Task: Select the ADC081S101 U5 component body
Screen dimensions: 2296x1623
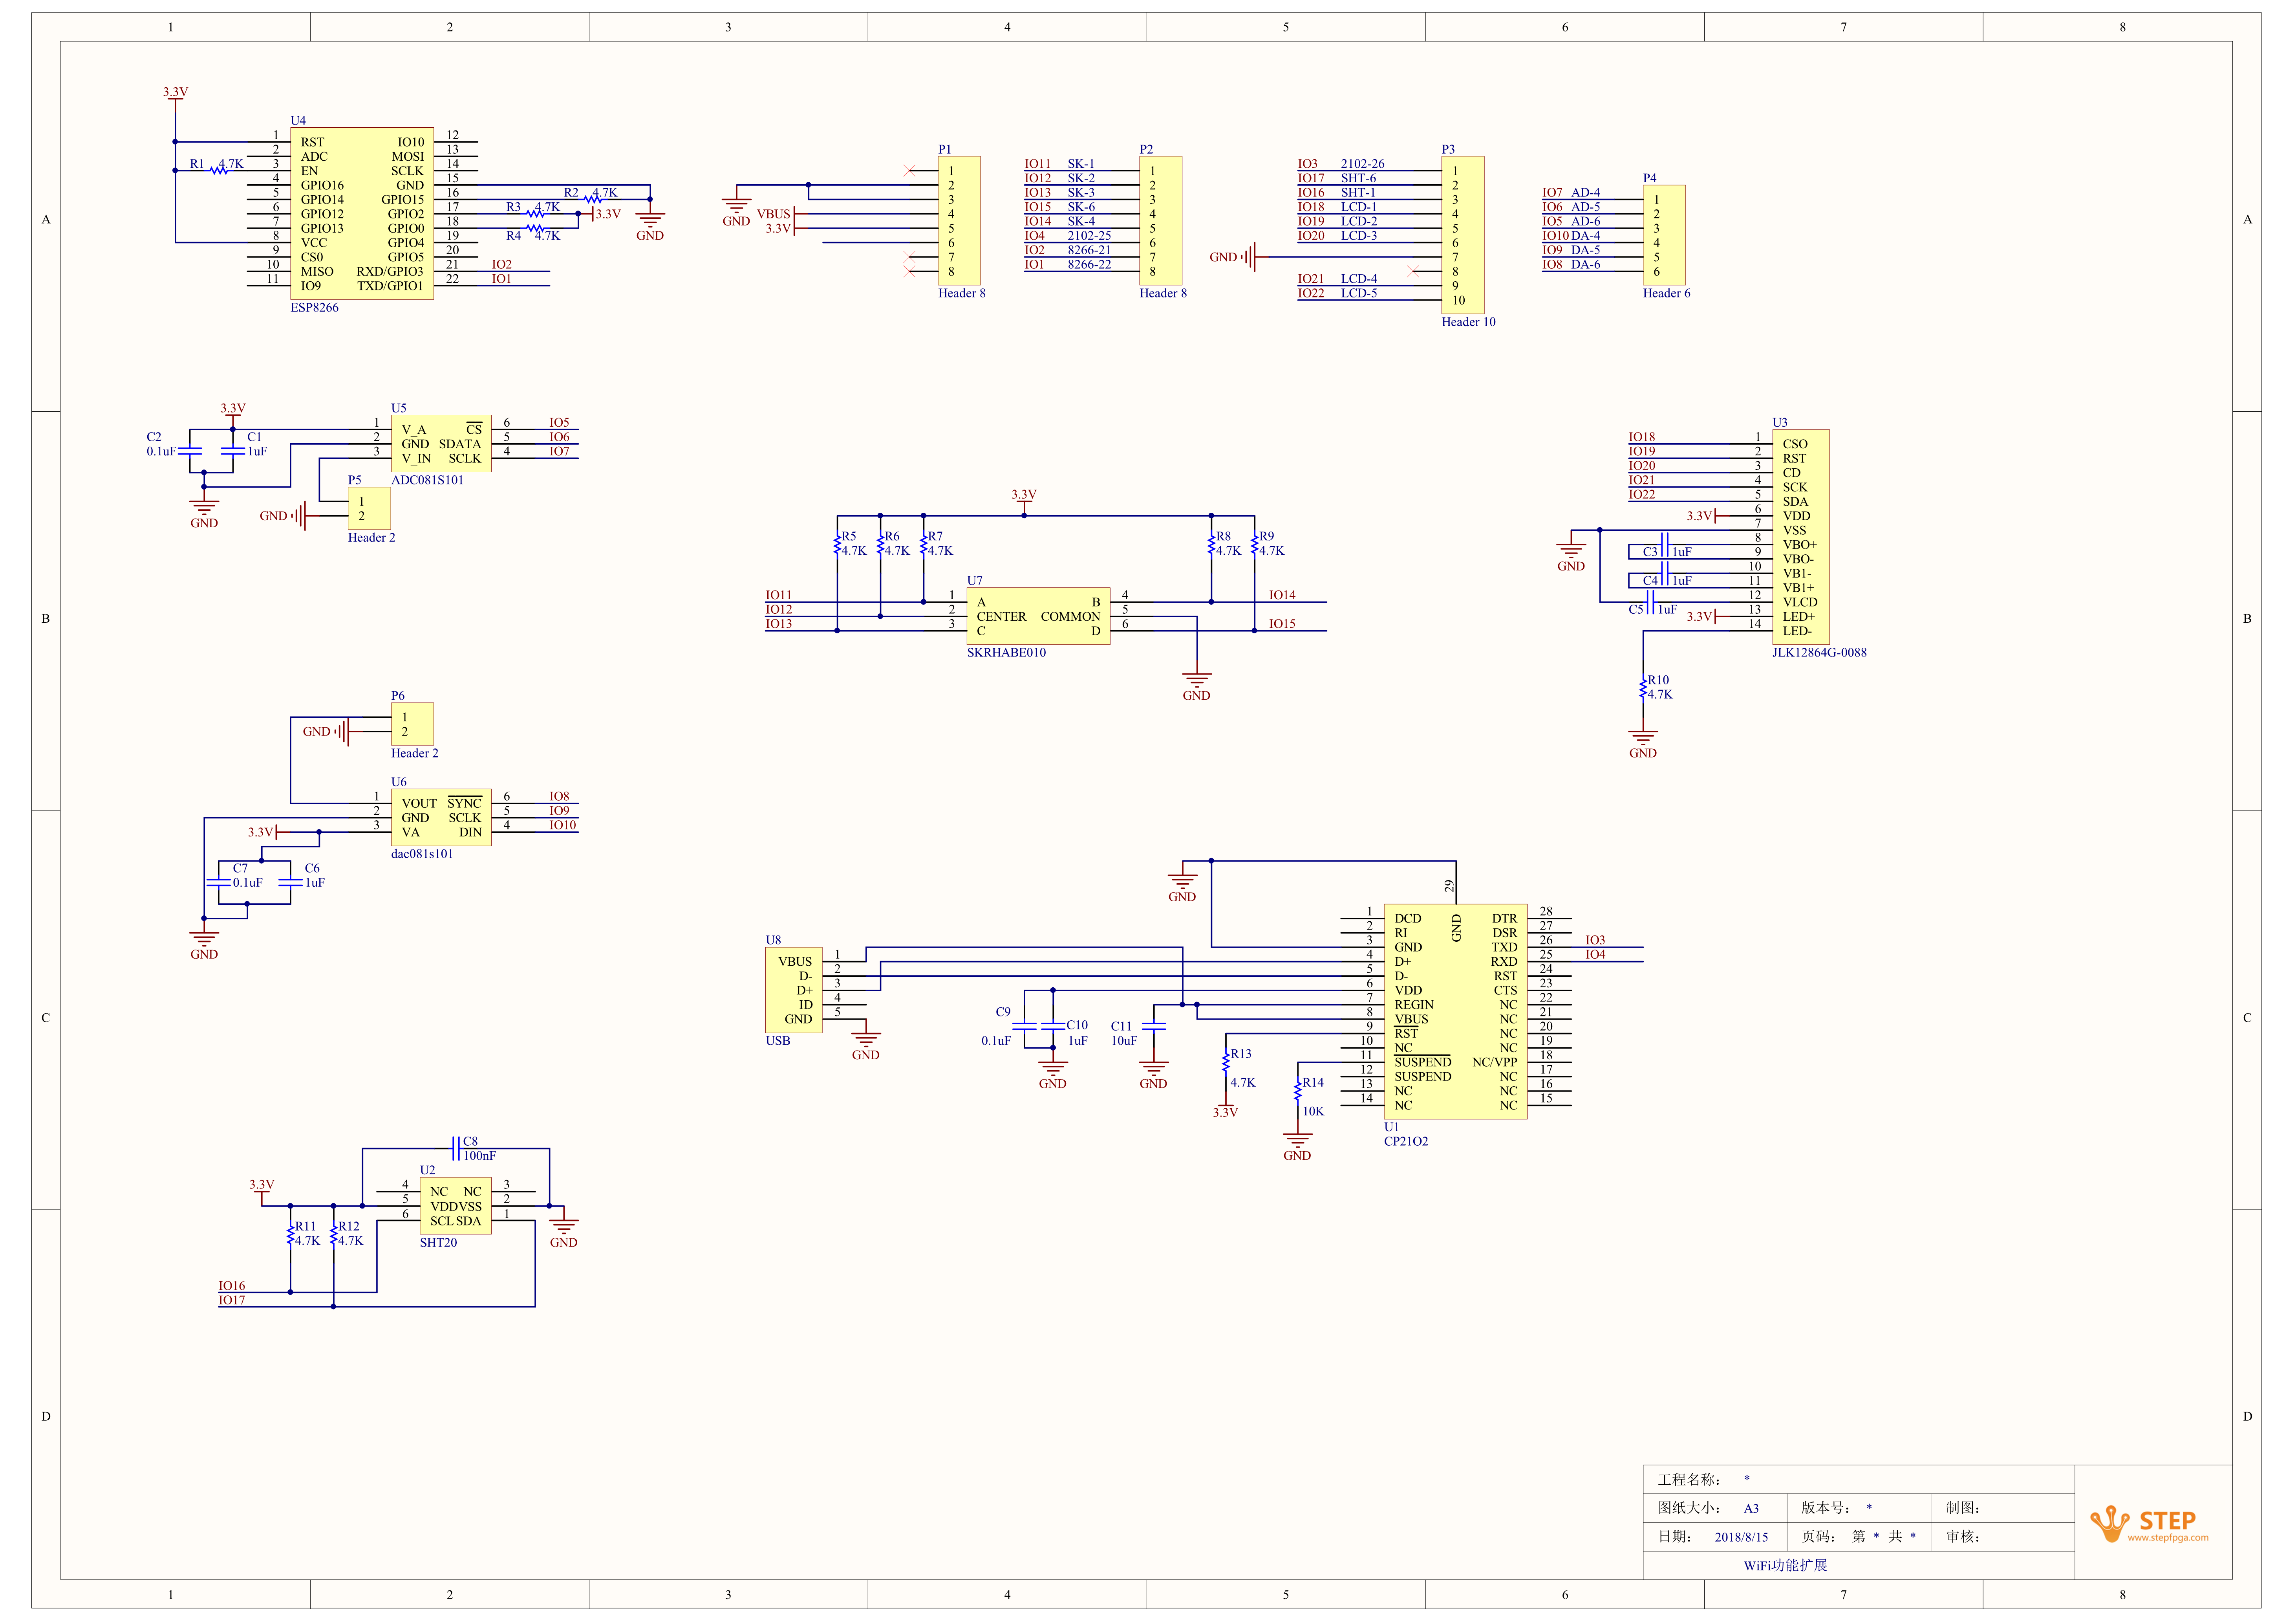Action: [x=440, y=443]
